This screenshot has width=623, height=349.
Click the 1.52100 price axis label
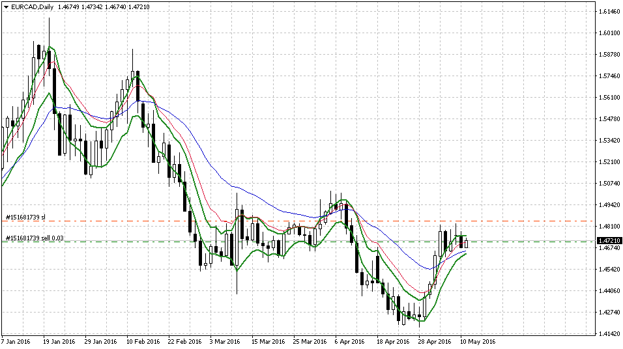click(x=609, y=161)
